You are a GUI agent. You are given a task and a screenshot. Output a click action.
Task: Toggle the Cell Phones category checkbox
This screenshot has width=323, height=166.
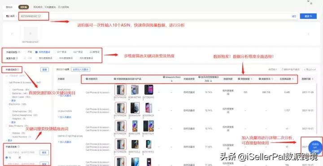tap(10, 90)
